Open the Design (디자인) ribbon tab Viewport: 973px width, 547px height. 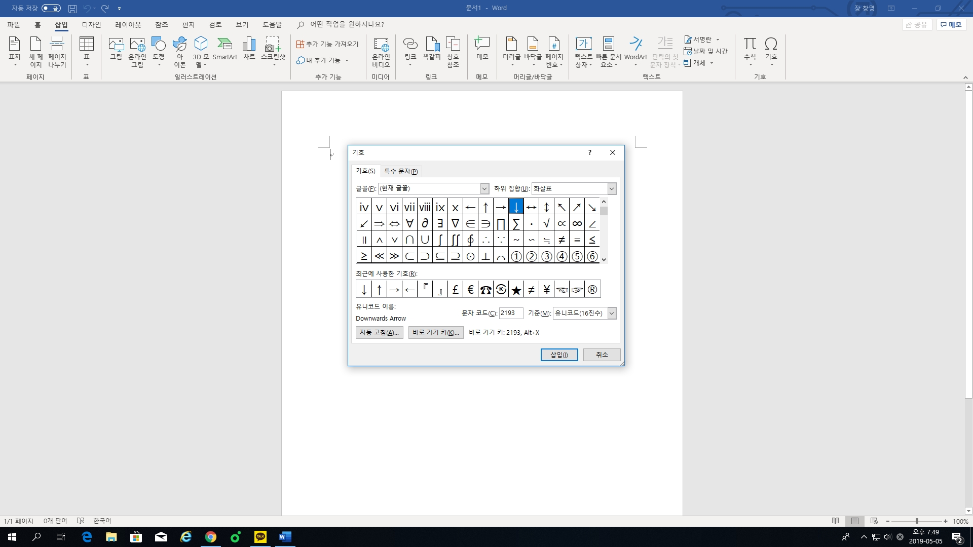(x=91, y=24)
